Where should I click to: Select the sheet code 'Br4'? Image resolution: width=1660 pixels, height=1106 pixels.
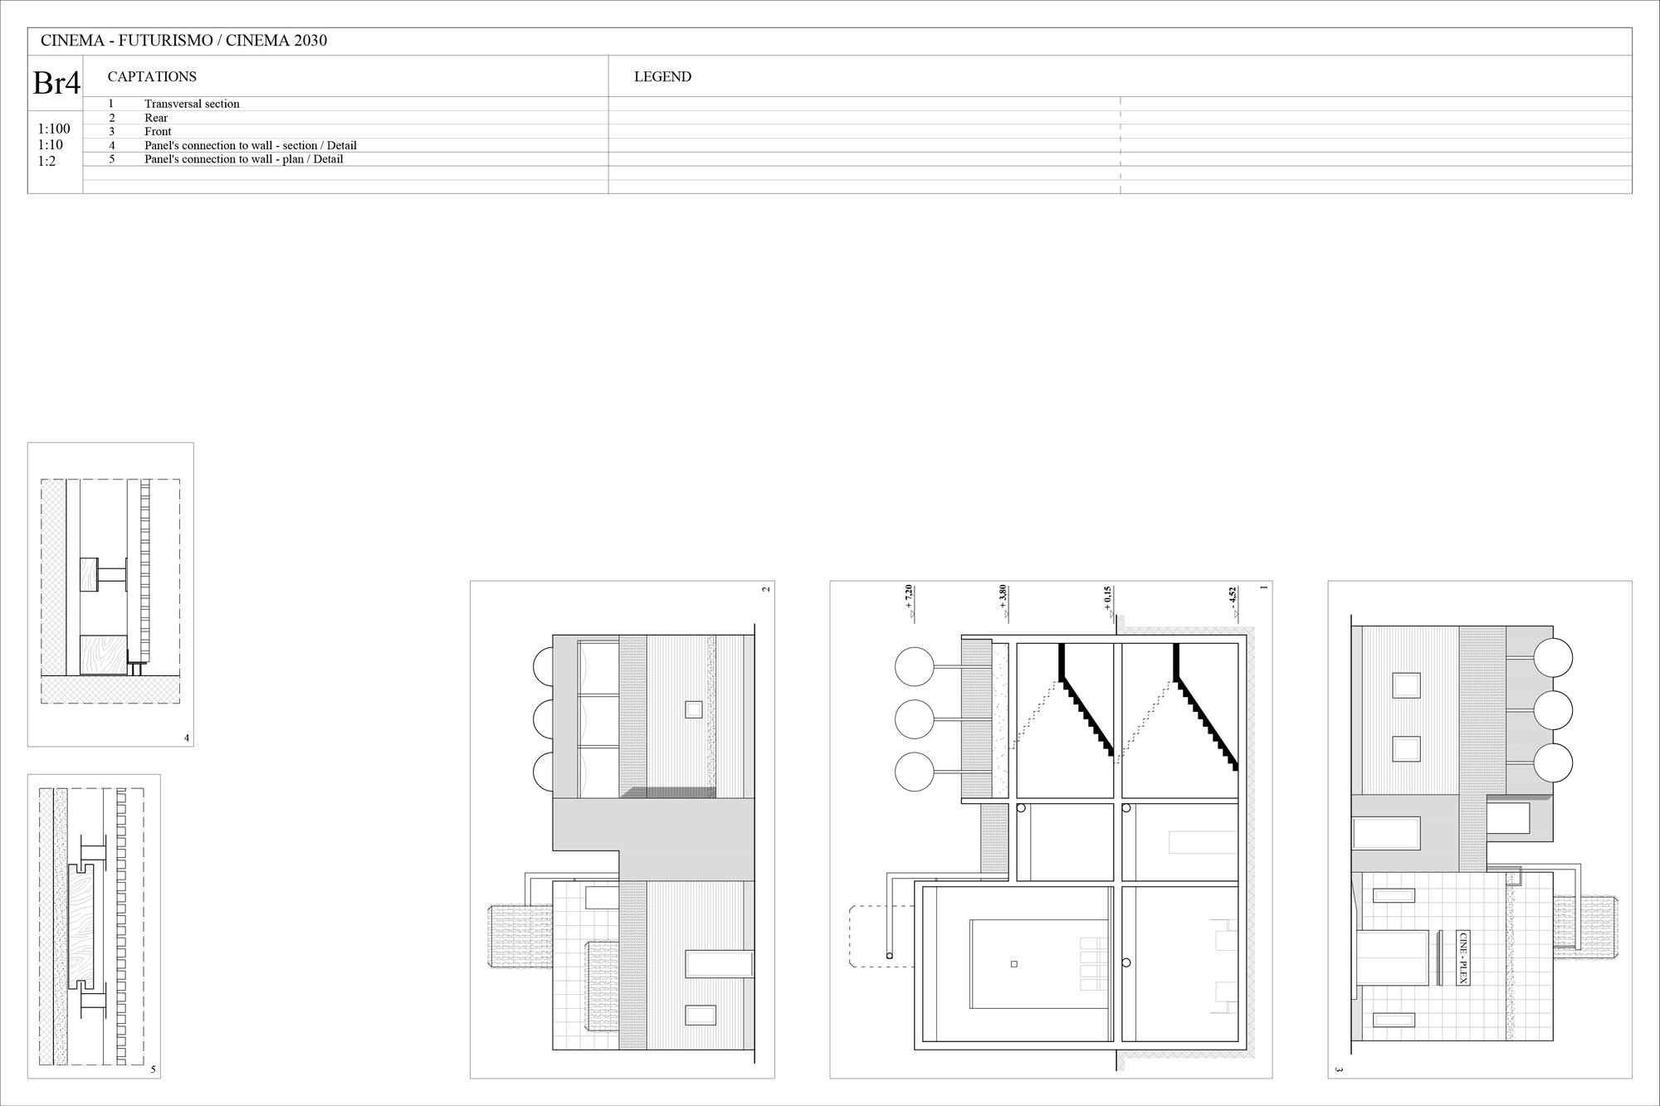[56, 83]
